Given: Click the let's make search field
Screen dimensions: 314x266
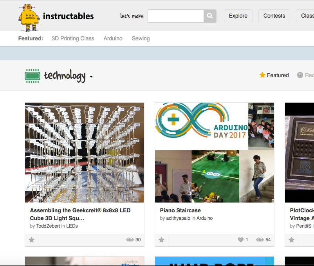Looking at the screenshot, I should [x=176, y=16].
